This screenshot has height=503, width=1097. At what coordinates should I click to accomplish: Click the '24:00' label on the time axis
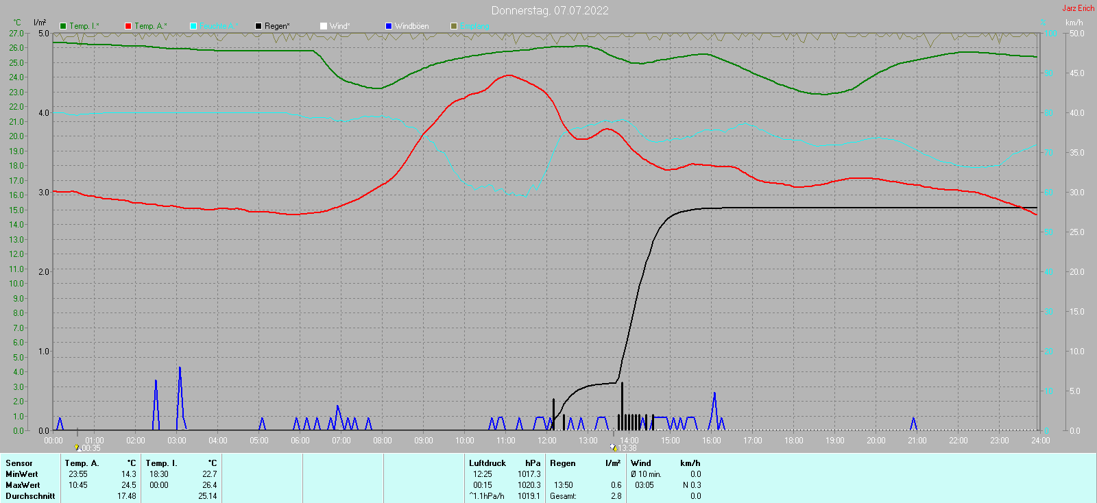1041,441
